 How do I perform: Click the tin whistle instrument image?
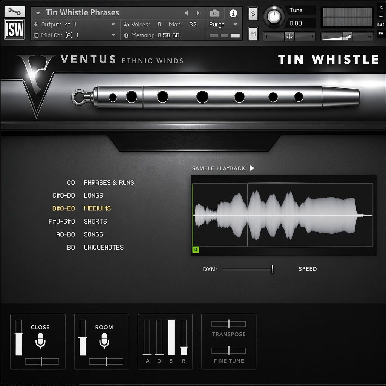coord(216,97)
